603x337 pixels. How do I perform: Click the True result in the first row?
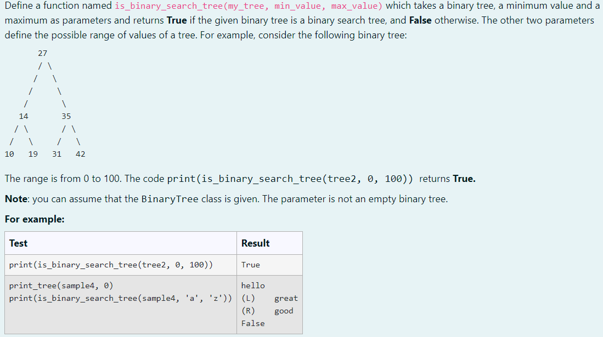tap(250, 265)
